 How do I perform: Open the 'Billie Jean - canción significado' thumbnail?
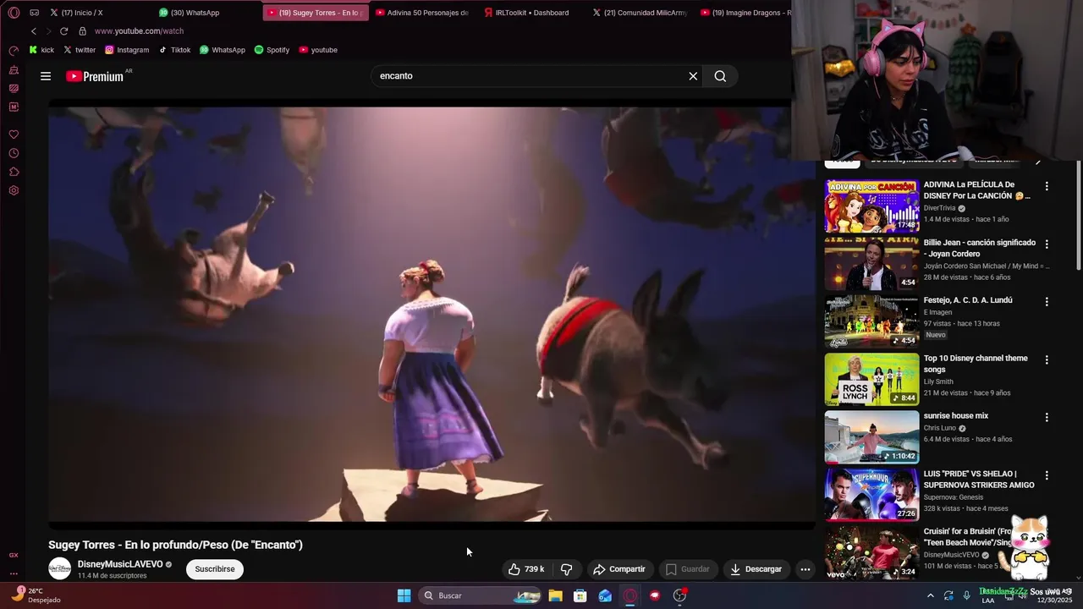tap(871, 263)
